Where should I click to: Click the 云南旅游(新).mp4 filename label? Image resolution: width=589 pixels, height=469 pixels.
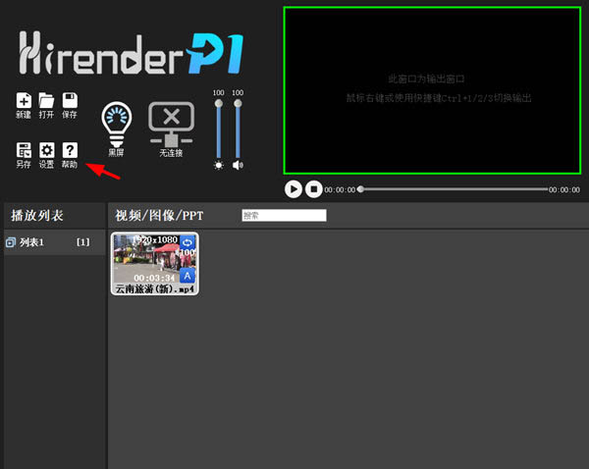point(154,288)
